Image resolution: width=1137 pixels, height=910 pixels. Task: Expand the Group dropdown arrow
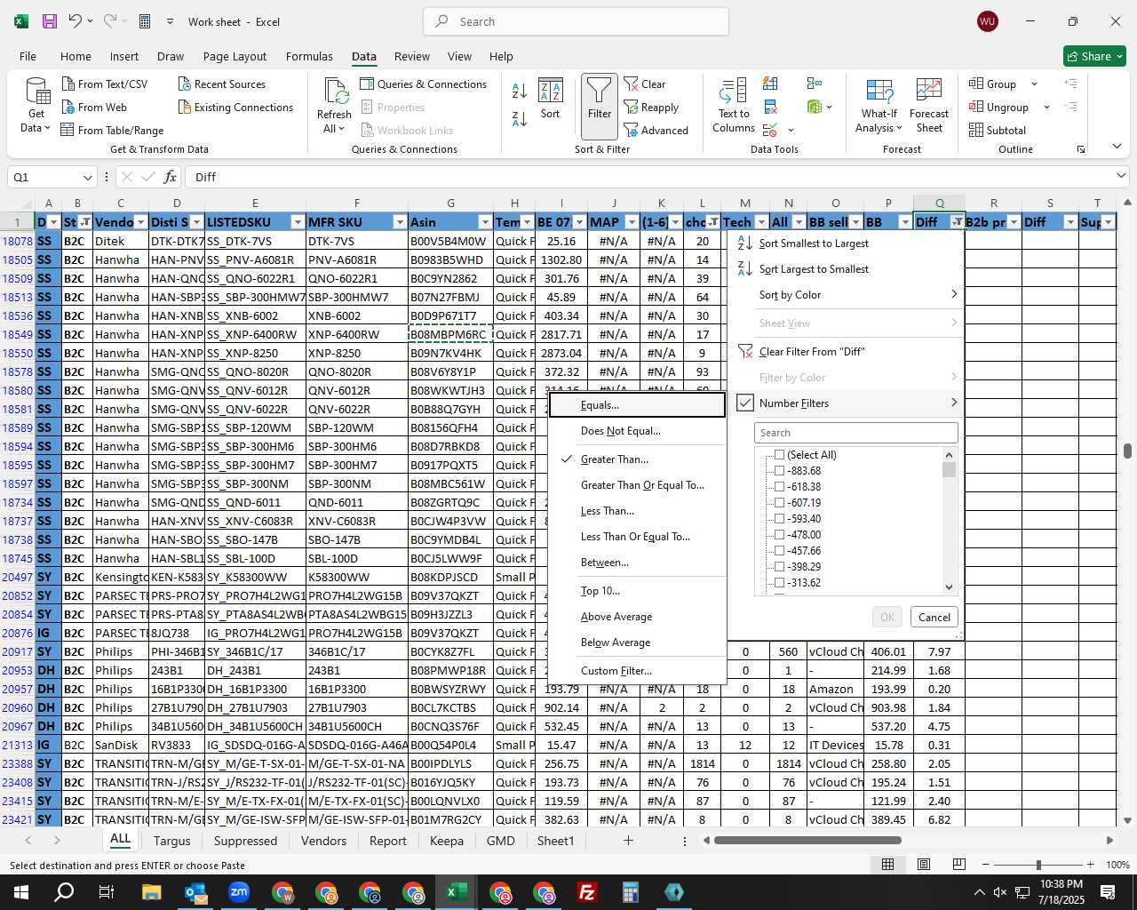click(x=1034, y=84)
